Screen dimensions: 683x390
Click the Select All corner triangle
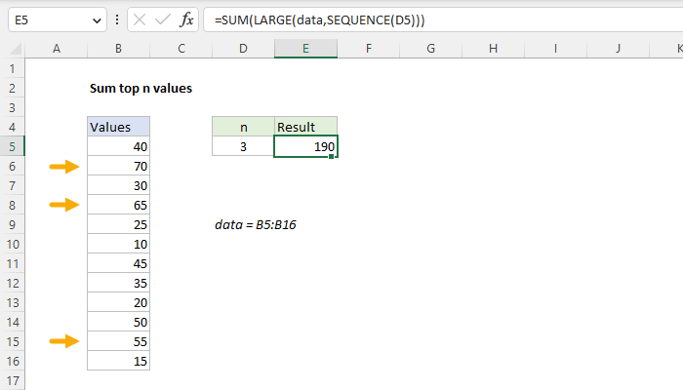click(16, 49)
